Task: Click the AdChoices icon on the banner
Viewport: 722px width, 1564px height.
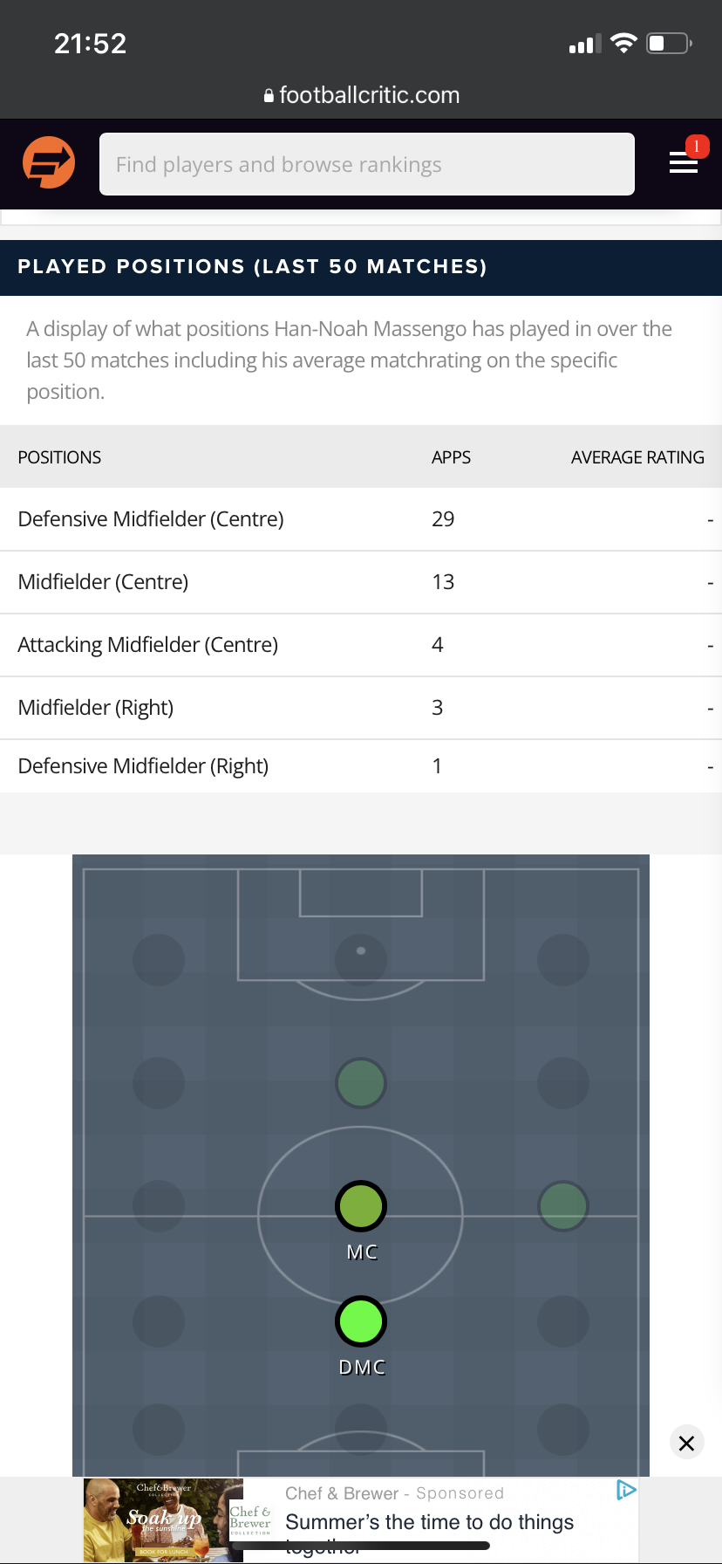Action: point(625,1490)
